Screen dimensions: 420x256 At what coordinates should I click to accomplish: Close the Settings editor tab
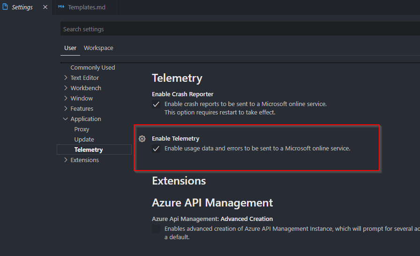click(45, 7)
